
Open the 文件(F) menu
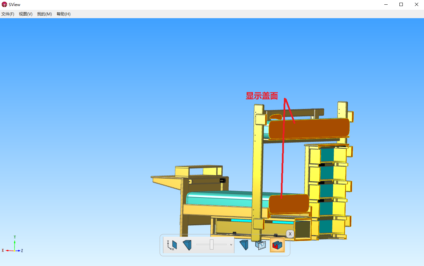pos(8,14)
